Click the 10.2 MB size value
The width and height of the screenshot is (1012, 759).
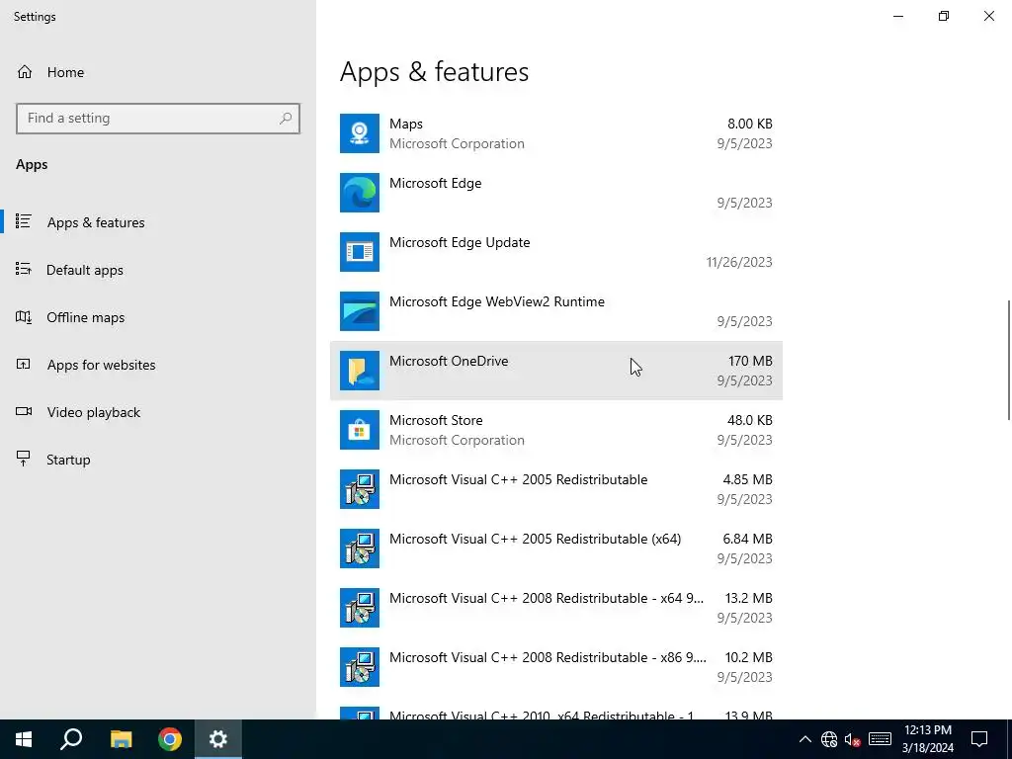tap(749, 657)
